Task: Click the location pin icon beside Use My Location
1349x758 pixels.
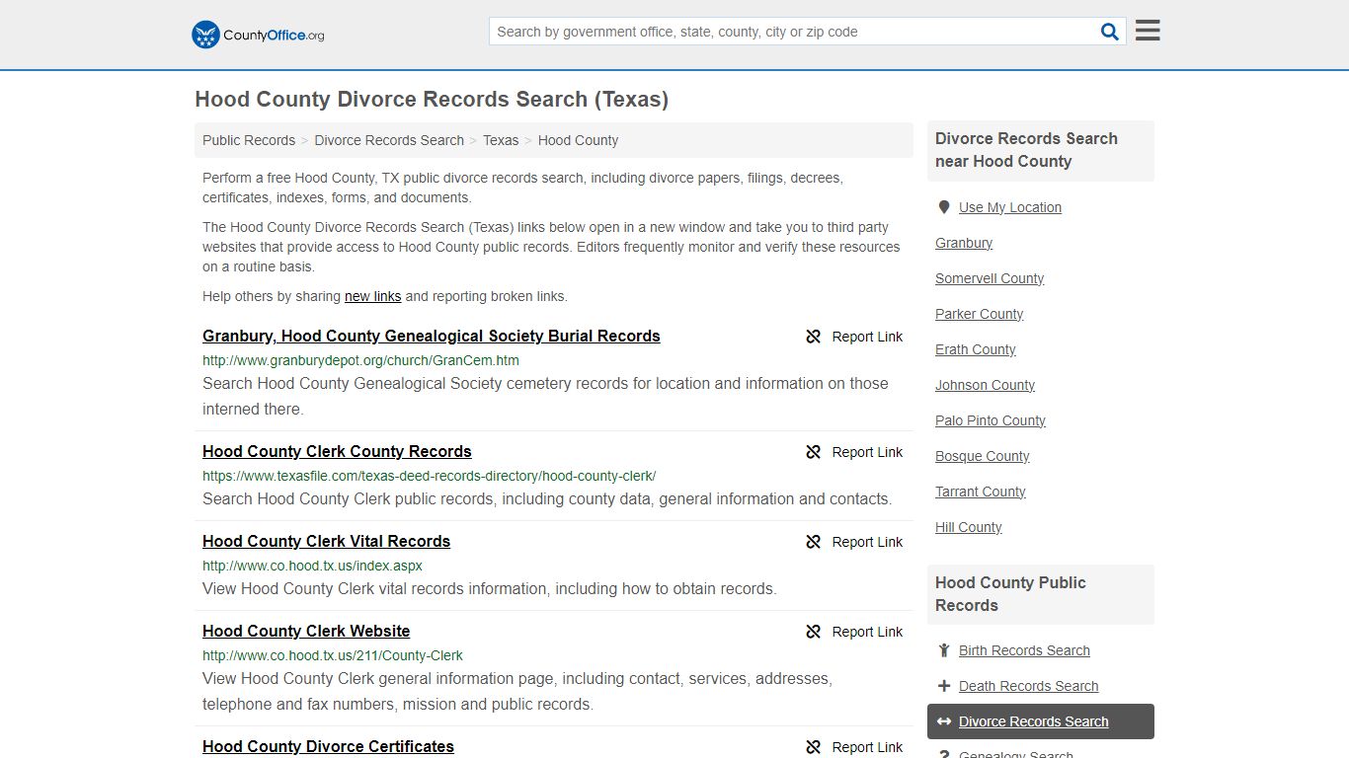Action: click(944, 207)
